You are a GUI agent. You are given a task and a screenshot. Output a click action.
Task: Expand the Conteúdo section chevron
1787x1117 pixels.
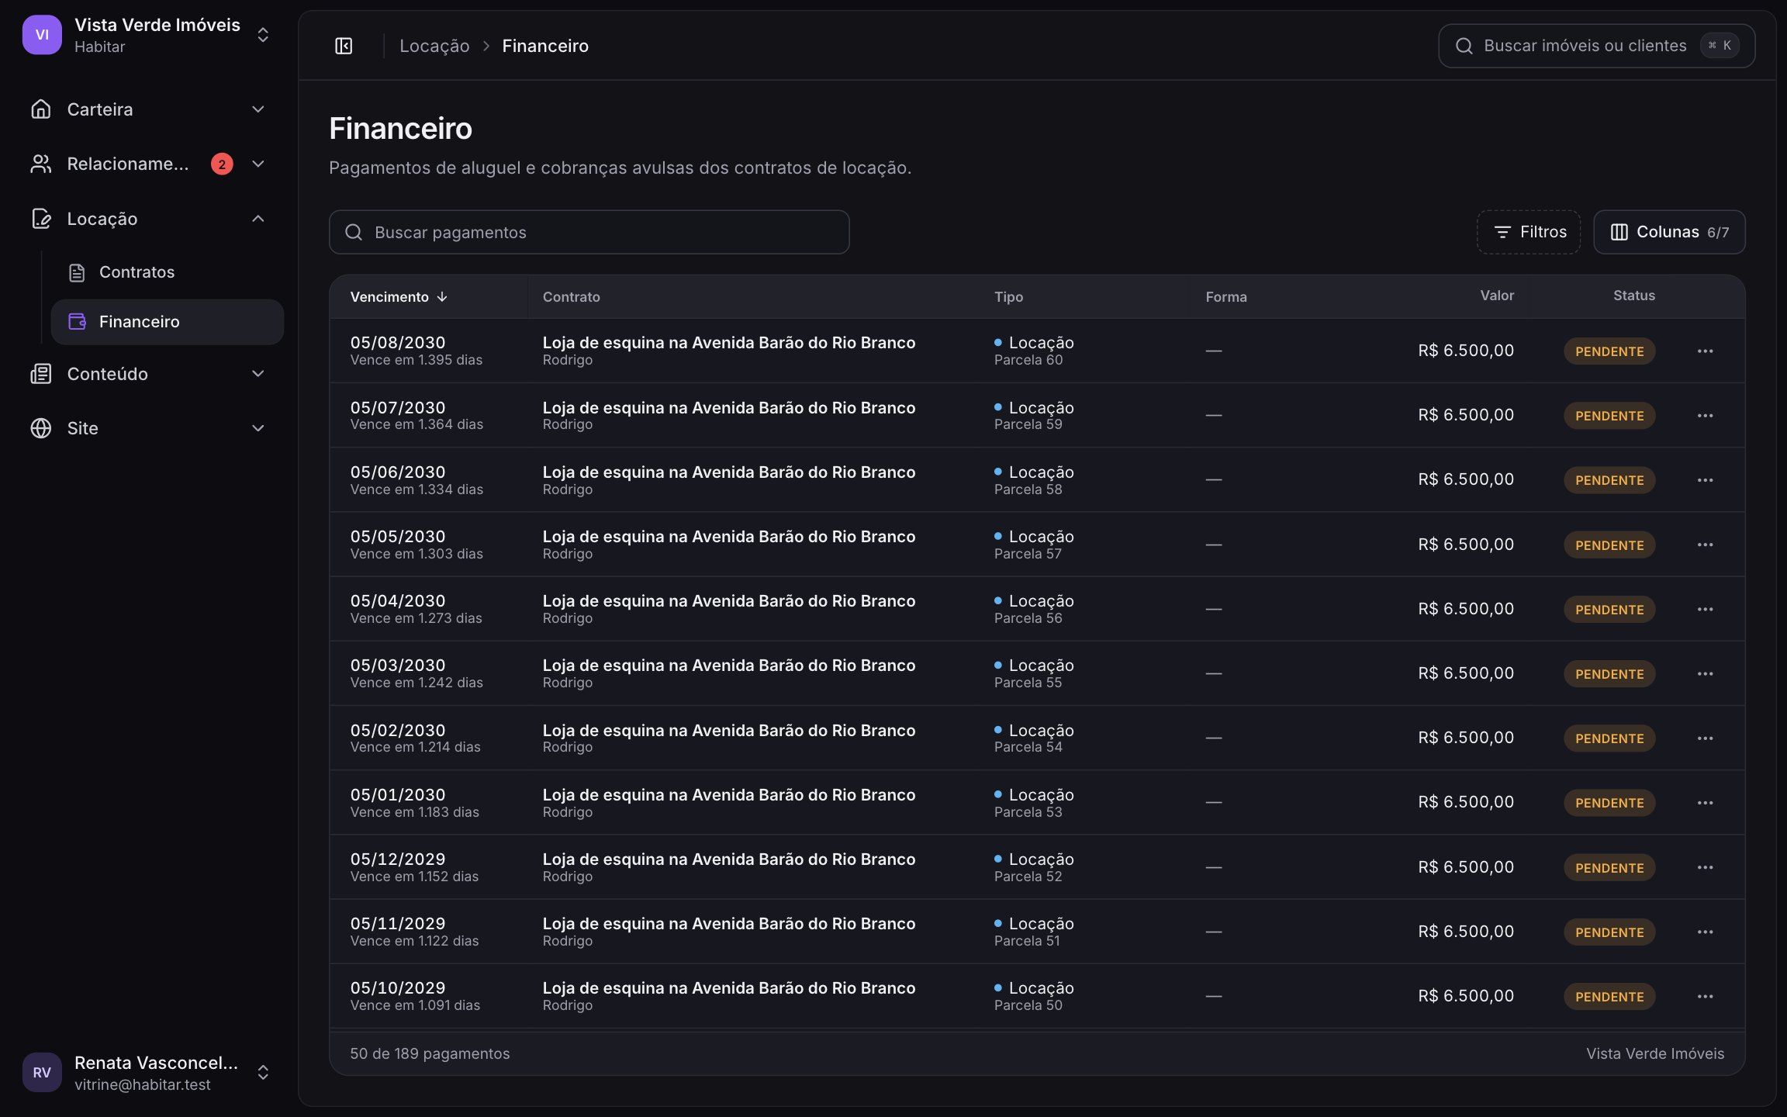click(x=258, y=374)
